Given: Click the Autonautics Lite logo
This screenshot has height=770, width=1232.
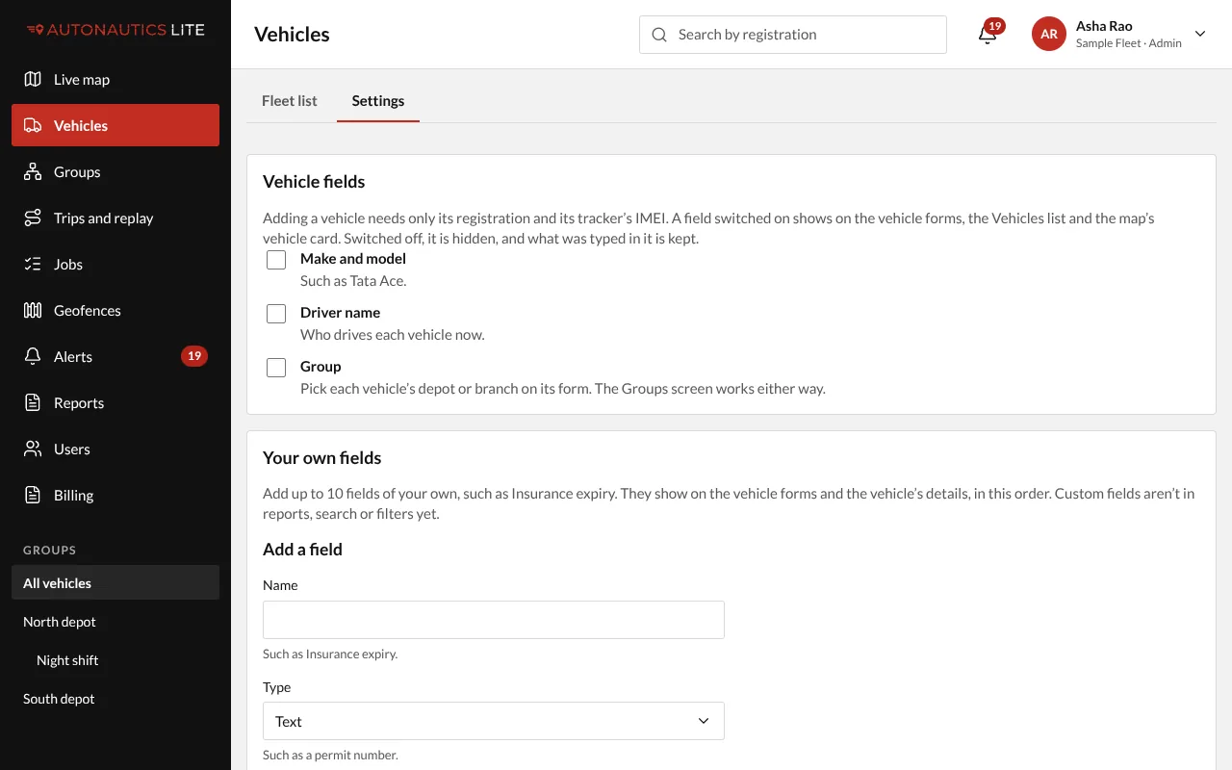Looking at the screenshot, I should pyautogui.click(x=115, y=30).
